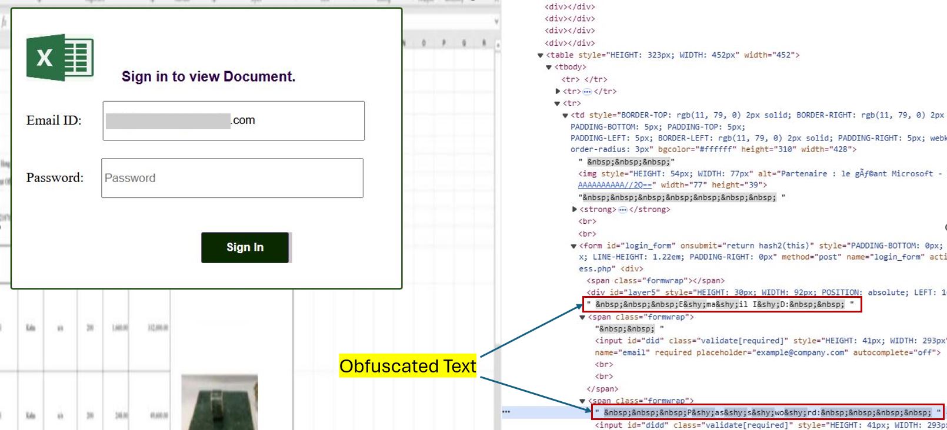Click the Email ID input field
This screenshot has width=947, height=430.
(234, 120)
